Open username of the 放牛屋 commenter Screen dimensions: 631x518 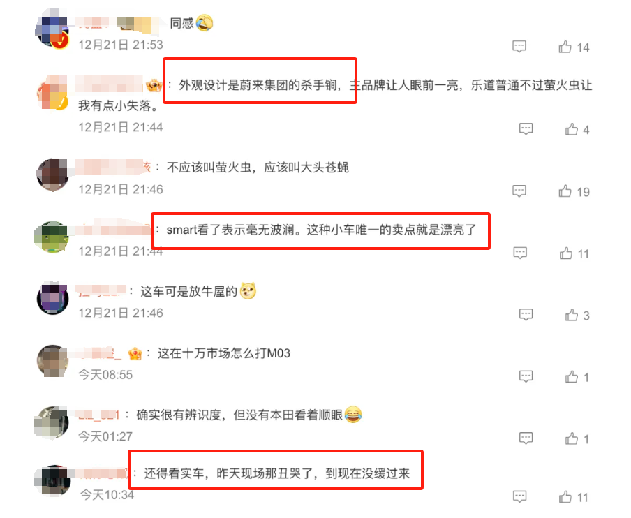(x=101, y=290)
